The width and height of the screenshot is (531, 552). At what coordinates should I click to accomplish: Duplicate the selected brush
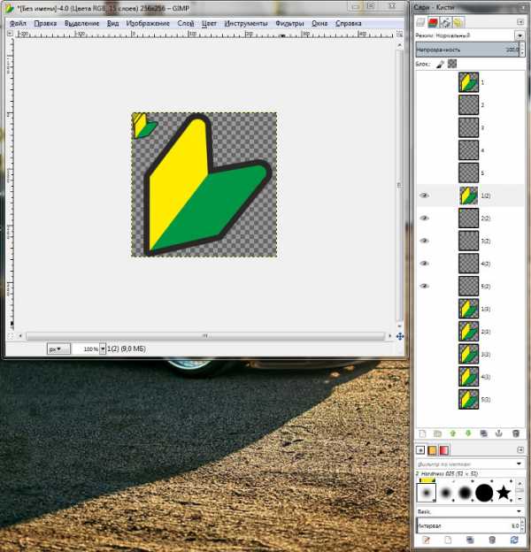click(470, 540)
